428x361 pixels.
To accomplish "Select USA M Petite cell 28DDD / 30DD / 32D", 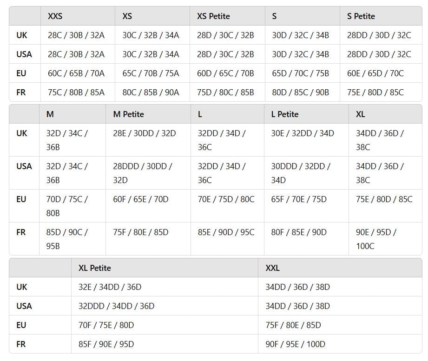I will 148,173.
